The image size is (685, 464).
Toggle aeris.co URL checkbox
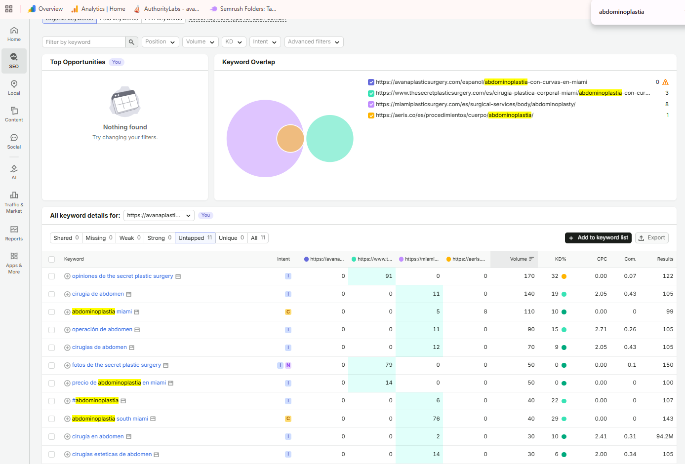click(x=371, y=116)
